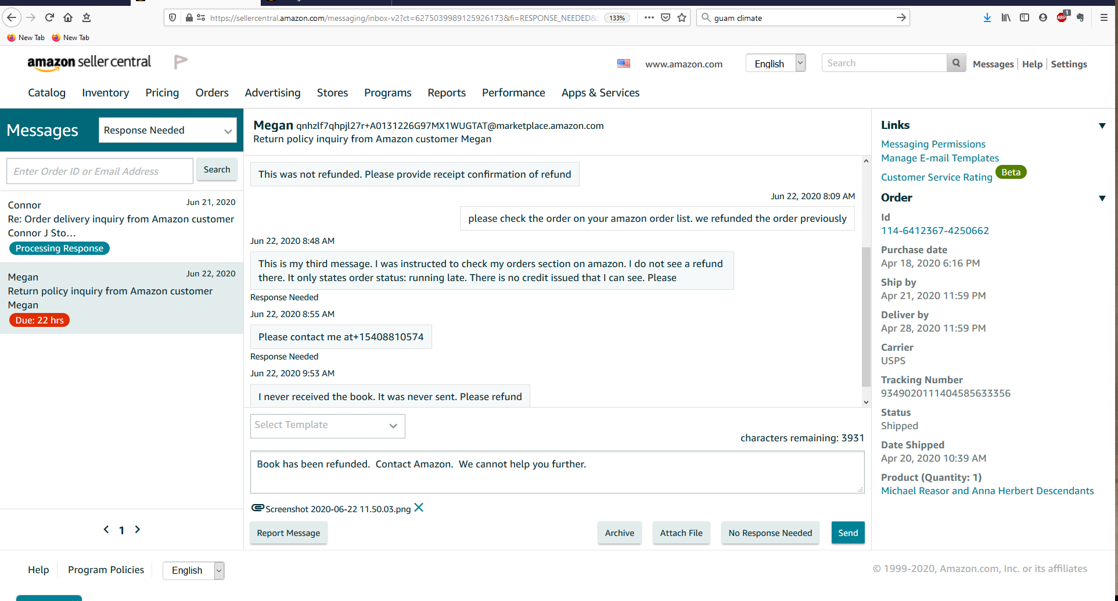Open the Response Needed filter dropdown
Screen dimensions: 1118x601
pyautogui.click(x=168, y=130)
